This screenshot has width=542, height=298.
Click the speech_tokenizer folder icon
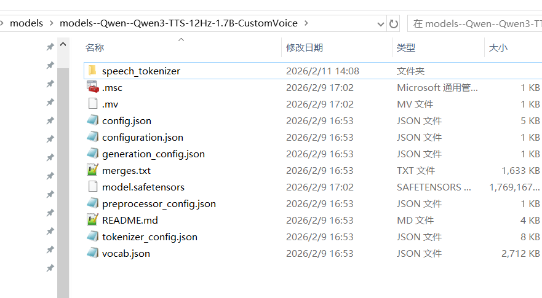[x=92, y=71]
